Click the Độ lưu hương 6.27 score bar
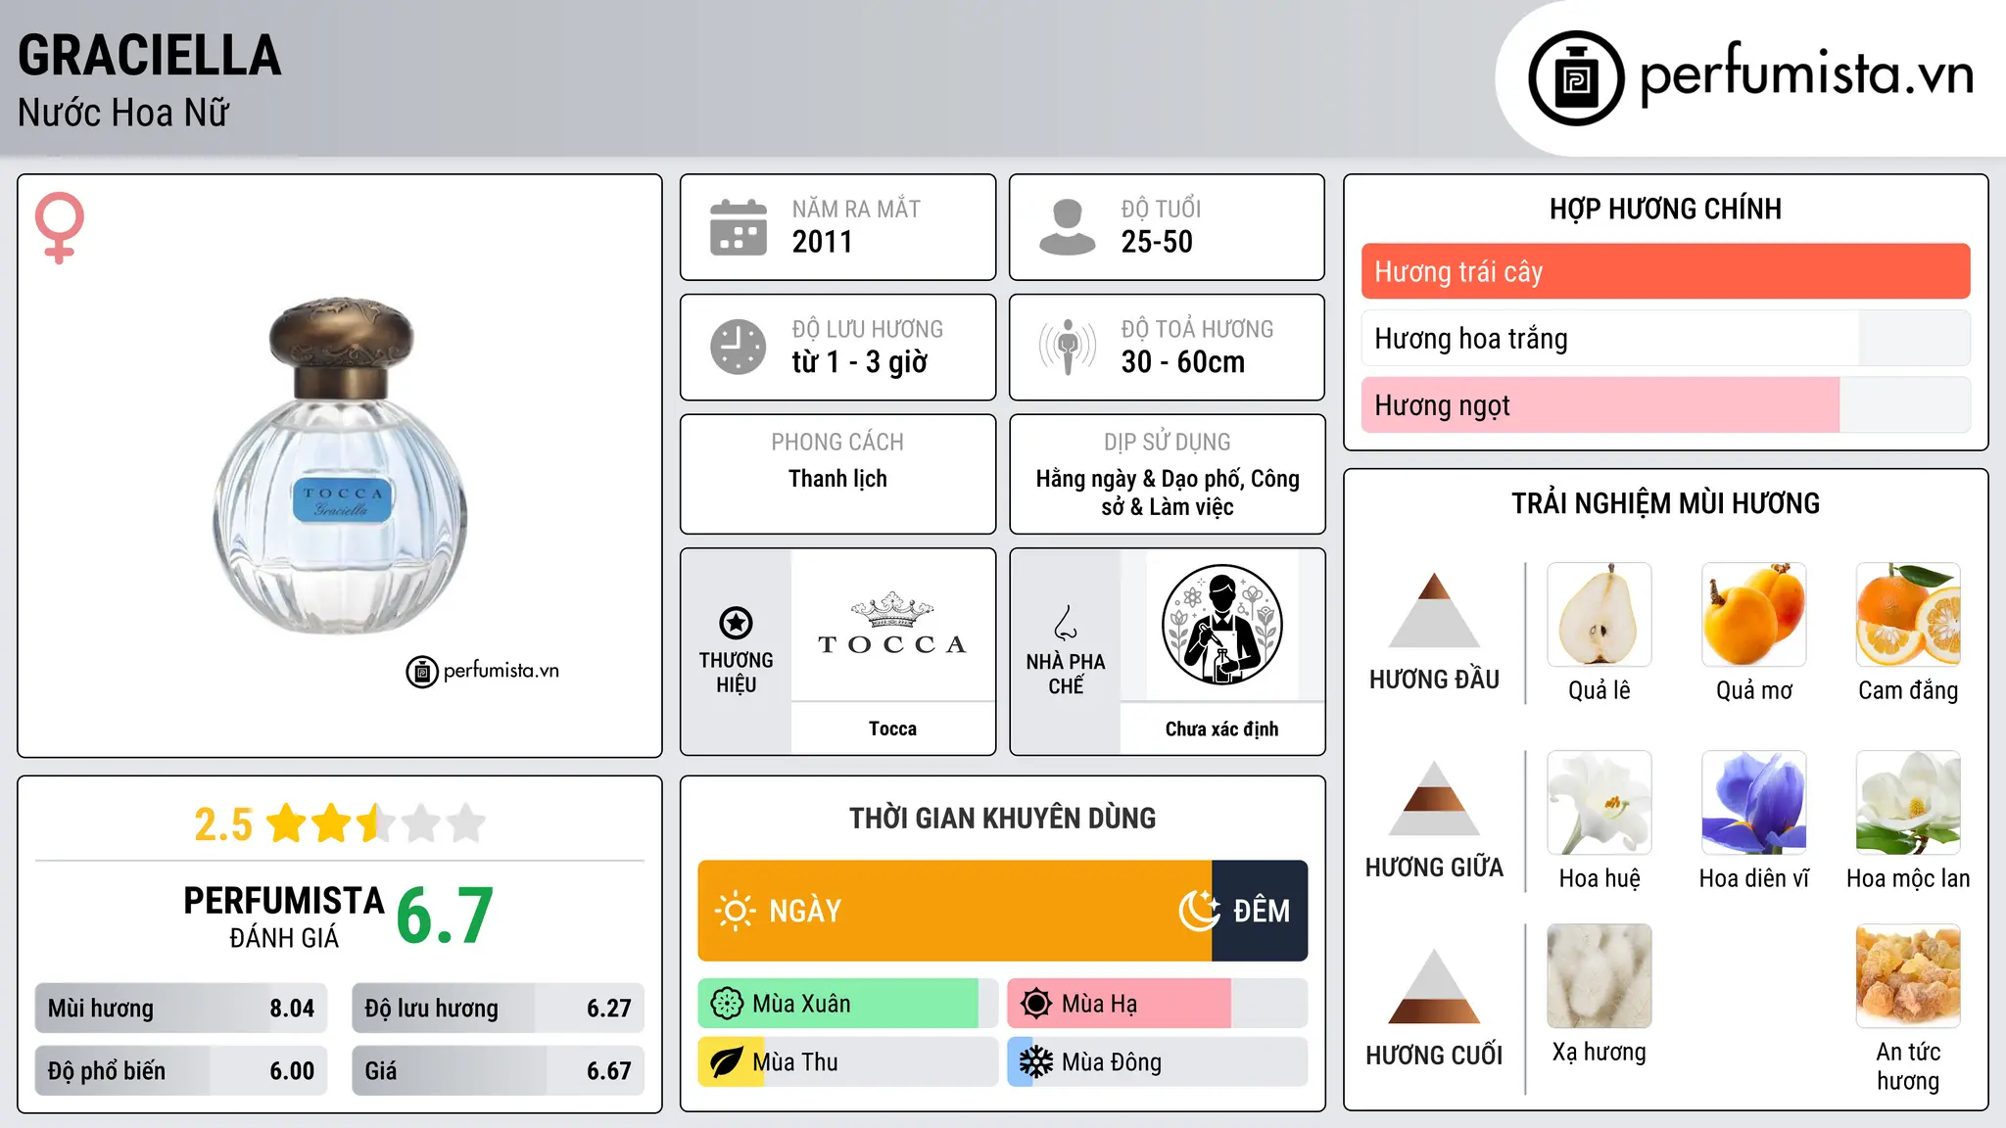Viewport: 2006px width, 1128px height. coord(498,1008)
